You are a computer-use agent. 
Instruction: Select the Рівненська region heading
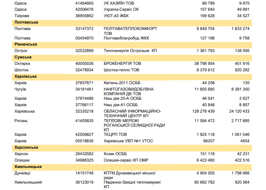[25, 44]
